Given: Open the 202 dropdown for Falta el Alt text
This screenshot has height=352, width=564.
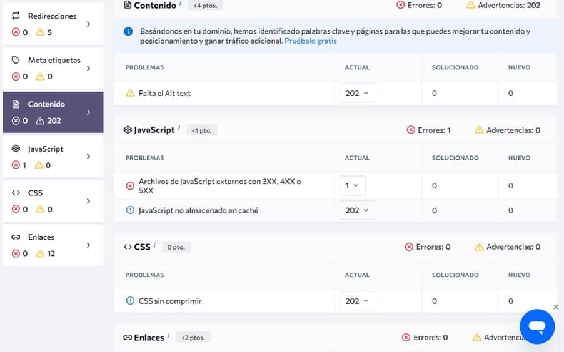Looking at the screenshot, I should coord(358,93).
